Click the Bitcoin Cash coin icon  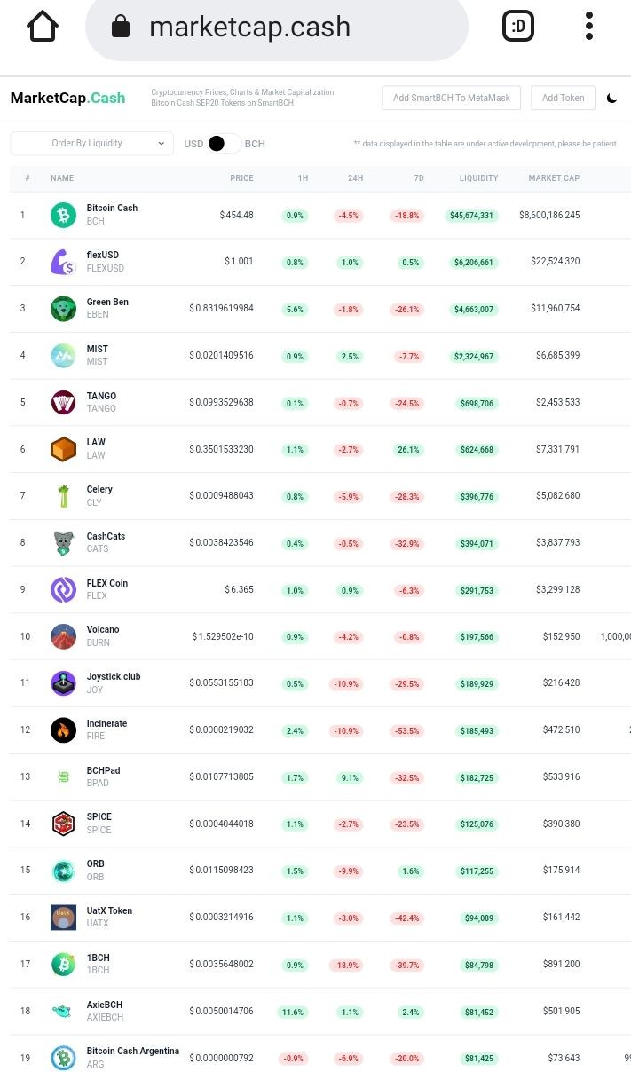pyautogui.click(x=63, y=215)
